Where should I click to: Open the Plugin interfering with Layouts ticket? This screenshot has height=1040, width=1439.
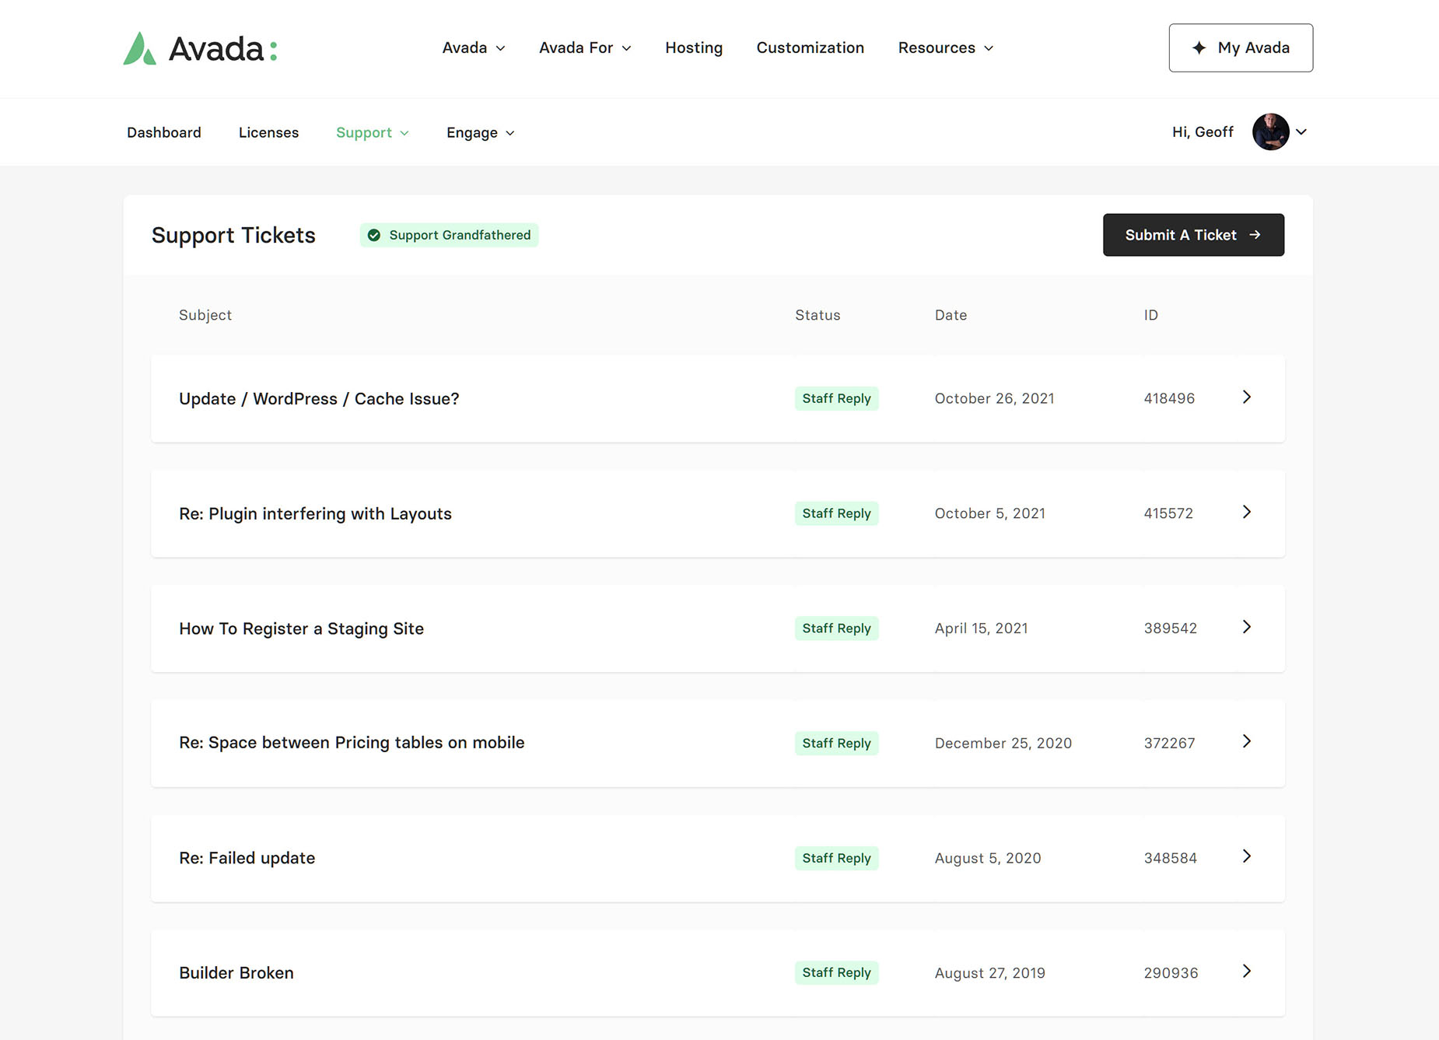click(x=315, y=513)
